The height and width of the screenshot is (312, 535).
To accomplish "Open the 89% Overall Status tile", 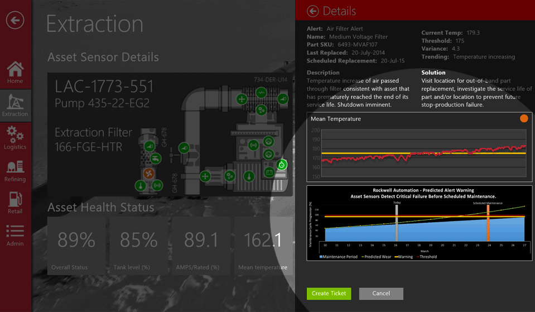I will [77, 246].
